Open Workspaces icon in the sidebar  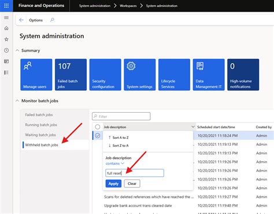click(6, 61)
